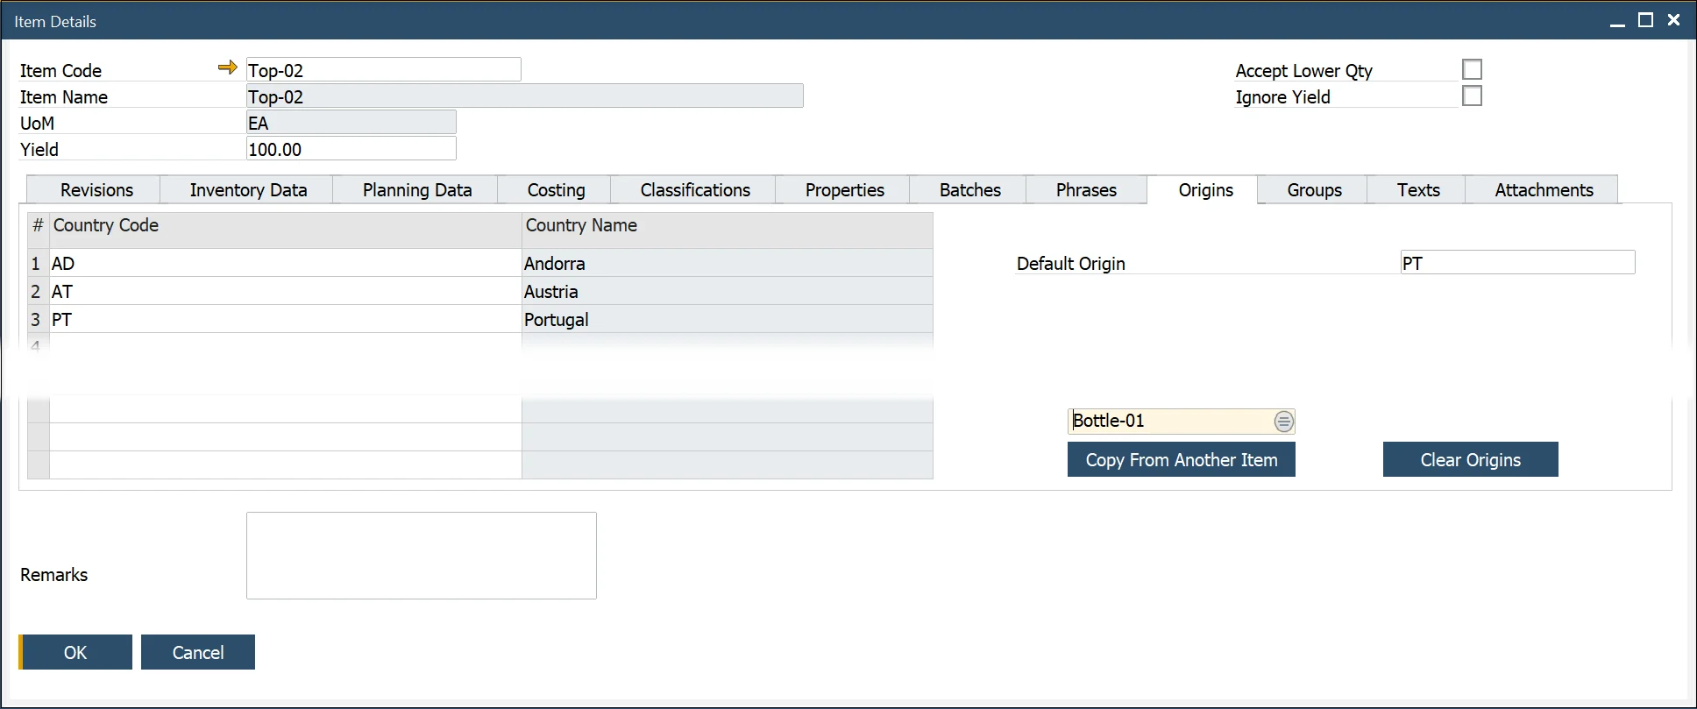Screen dimensions: 1697x709
Task: Click the orange link arrow beside Item Code
Action: [227, 67]
